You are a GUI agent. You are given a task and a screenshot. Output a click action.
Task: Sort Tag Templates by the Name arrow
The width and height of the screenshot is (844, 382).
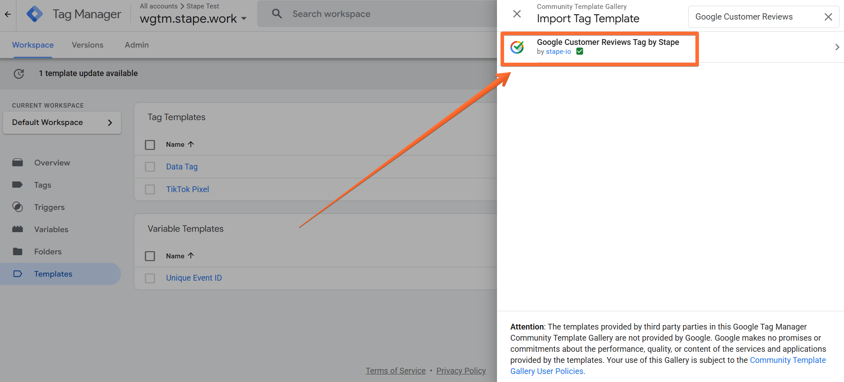pos(191,145)
